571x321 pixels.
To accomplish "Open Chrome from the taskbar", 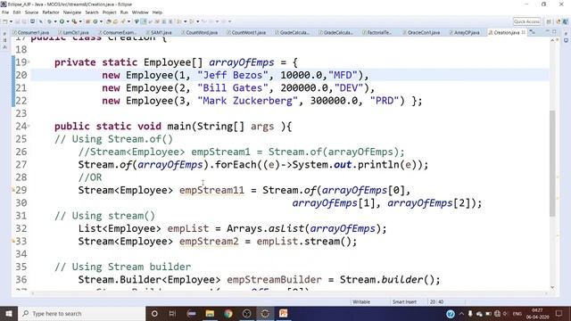I will 228,313.
